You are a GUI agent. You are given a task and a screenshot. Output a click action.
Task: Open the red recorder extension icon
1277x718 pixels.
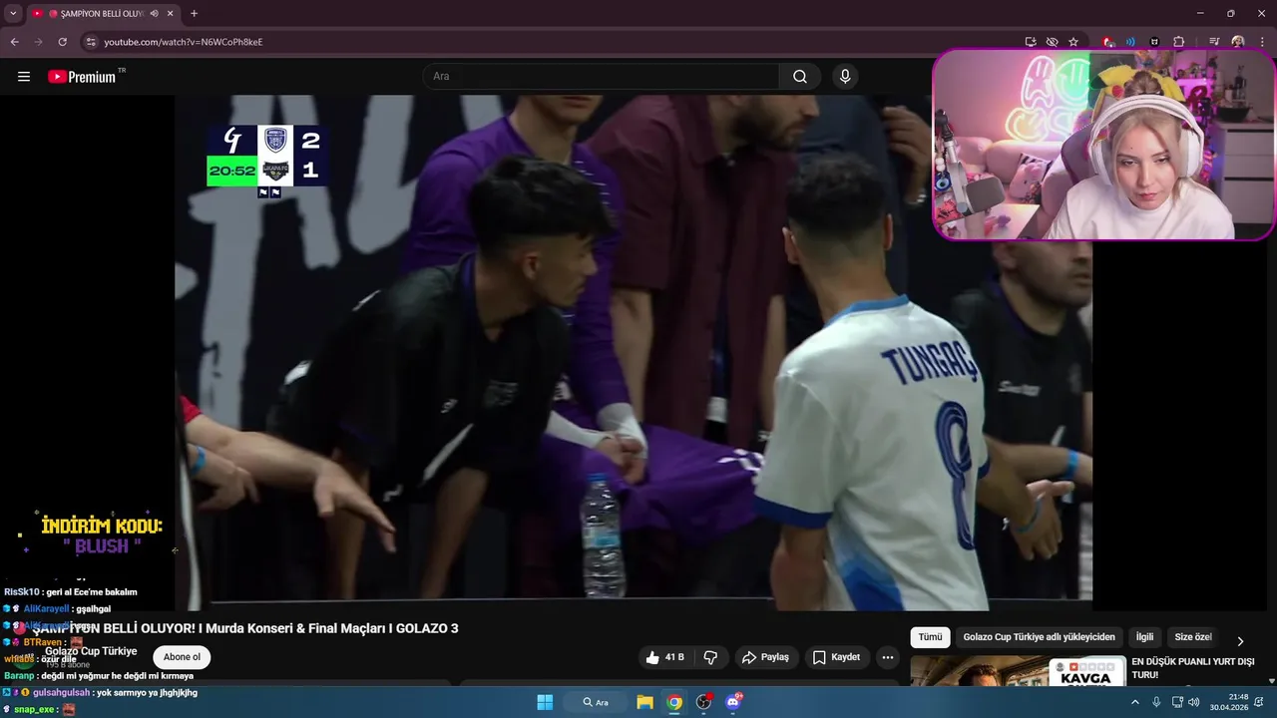click(1108, 42)
